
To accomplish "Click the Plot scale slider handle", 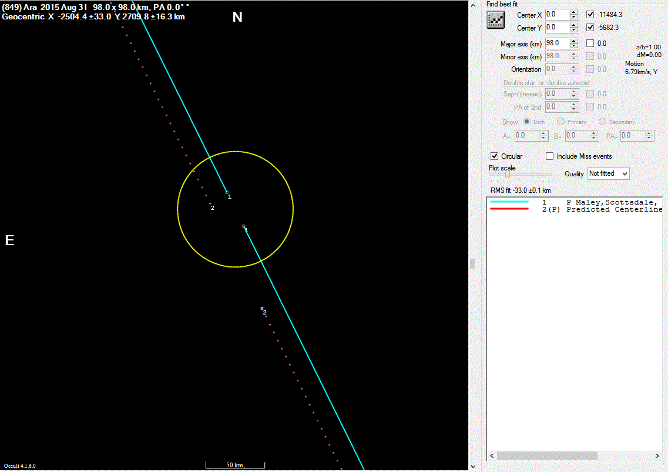I will click(x=507, y=175).
